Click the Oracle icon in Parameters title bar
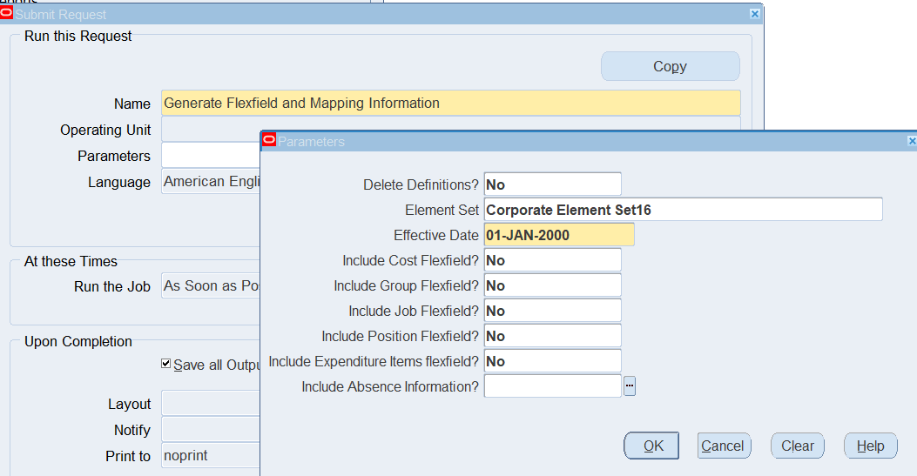This screenshot has width=917, height=476. pyautogui.click(x=269, y=140)
